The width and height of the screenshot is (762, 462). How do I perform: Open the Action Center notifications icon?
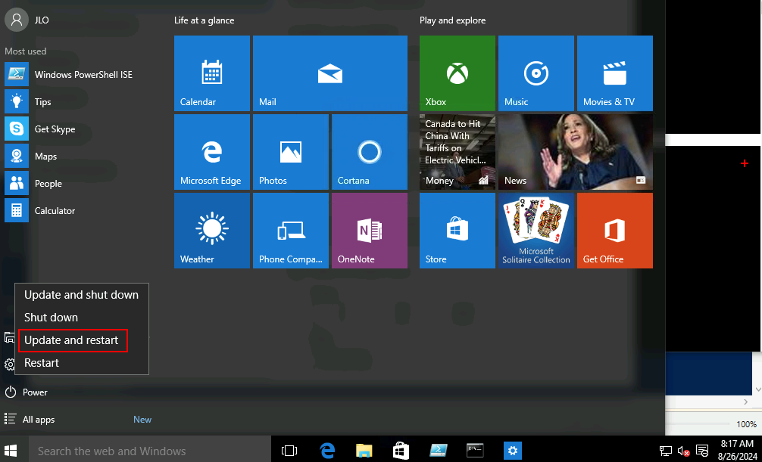point(701,451)
